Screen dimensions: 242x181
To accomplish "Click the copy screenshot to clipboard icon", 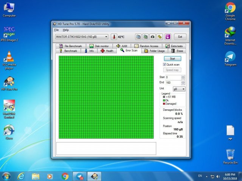I will click(145, 37).
